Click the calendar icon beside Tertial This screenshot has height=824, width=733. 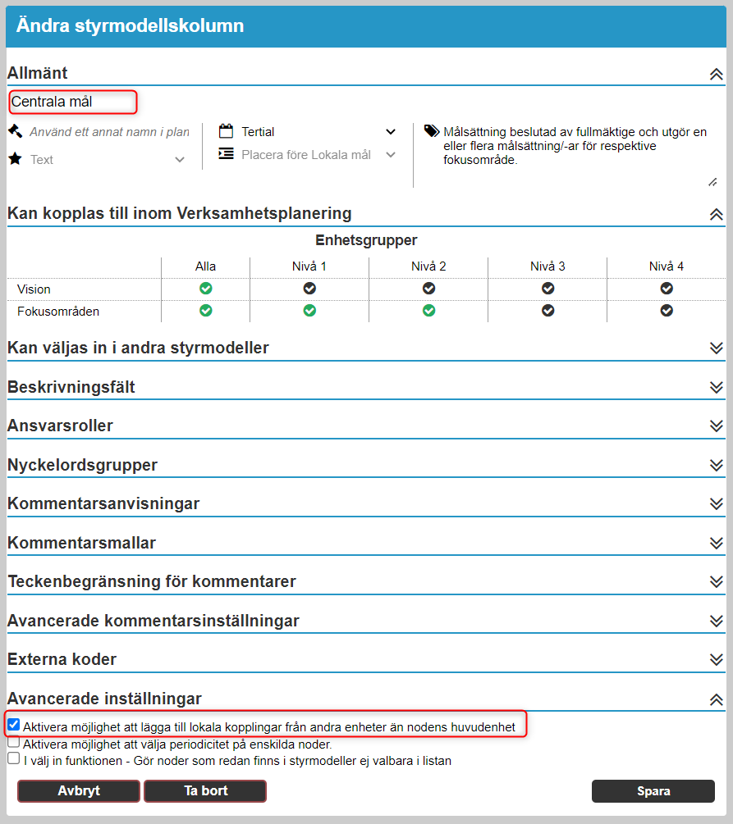pyautogui.click(x=227, y=131)
